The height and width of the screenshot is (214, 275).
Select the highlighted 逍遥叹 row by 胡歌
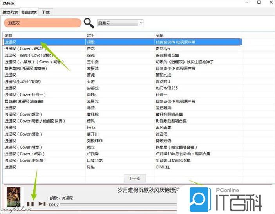point(122,42)
